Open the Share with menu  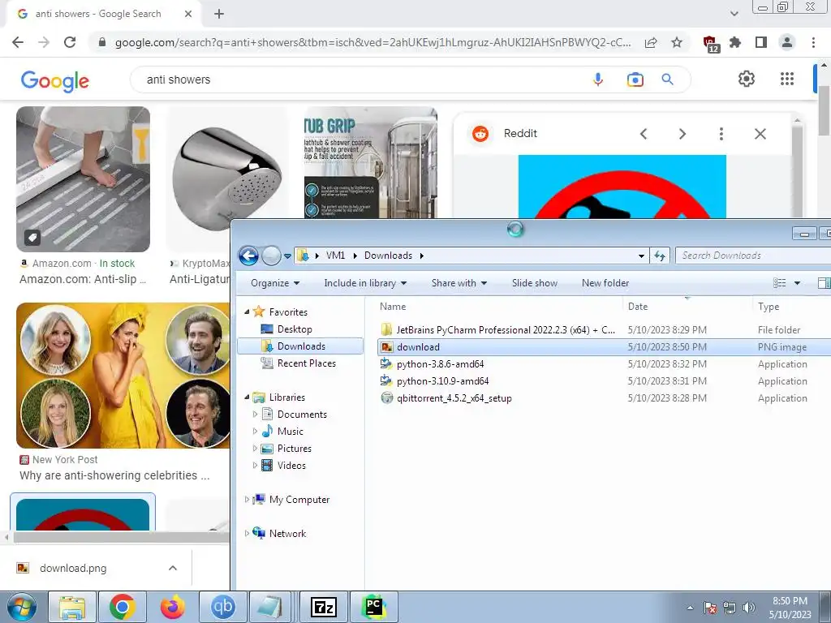(459, 283)
